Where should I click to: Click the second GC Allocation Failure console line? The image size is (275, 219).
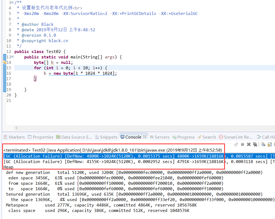point(139,161)
